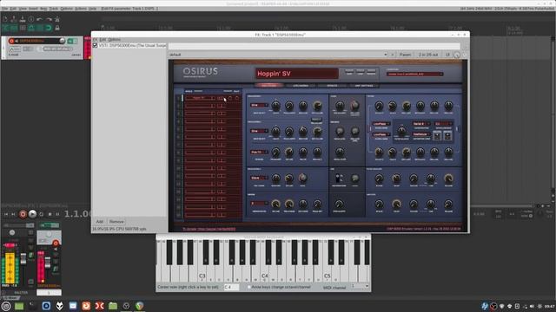Click the network icon in system tray
Screen dimensions: 556x312
(x=525, y=306)
